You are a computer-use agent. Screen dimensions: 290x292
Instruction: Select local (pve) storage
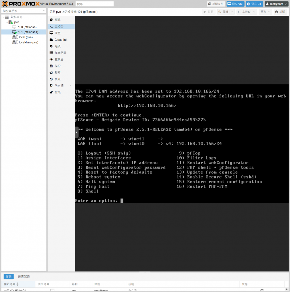[26, 37]
